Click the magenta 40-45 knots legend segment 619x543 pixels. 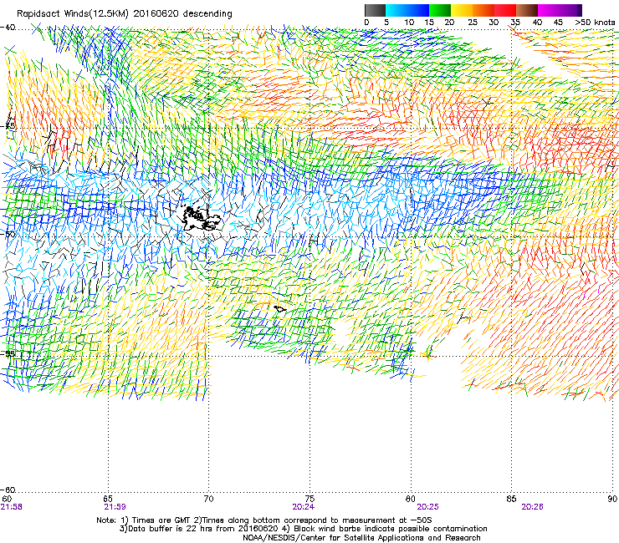click(x=549, y=10)
